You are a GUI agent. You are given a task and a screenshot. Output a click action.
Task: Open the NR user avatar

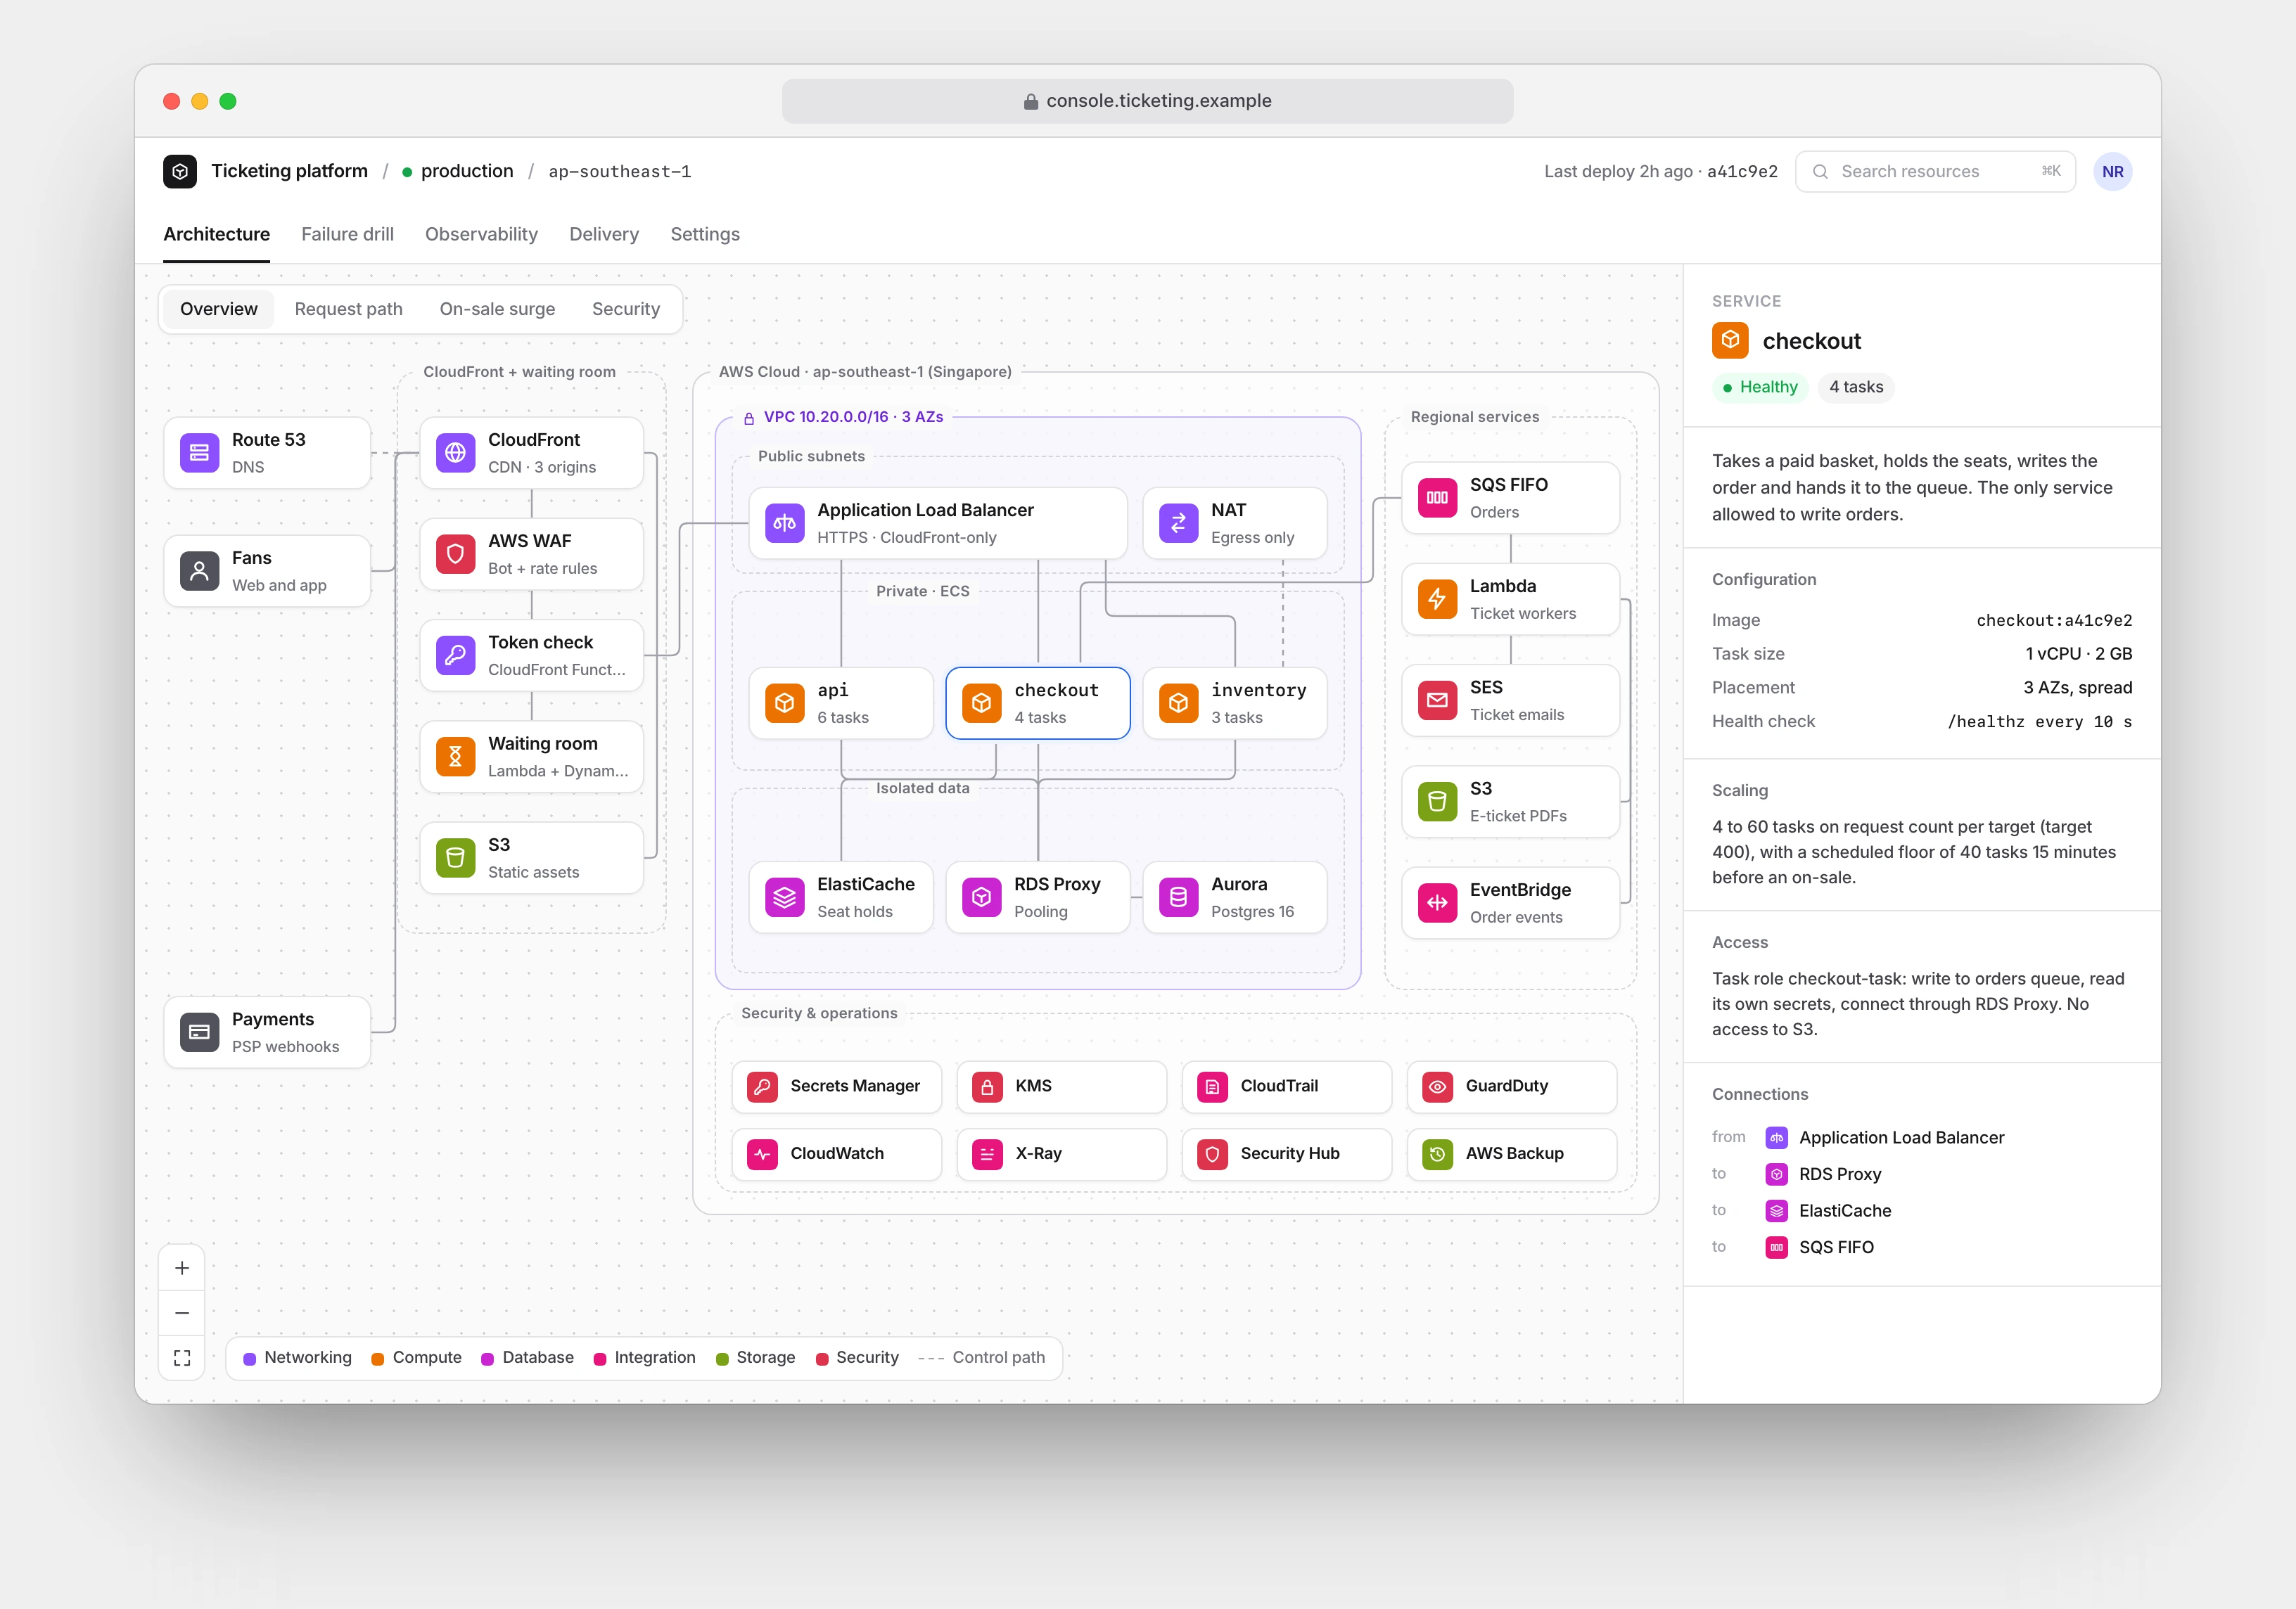pyautogui.click(x=2112, y=171)
